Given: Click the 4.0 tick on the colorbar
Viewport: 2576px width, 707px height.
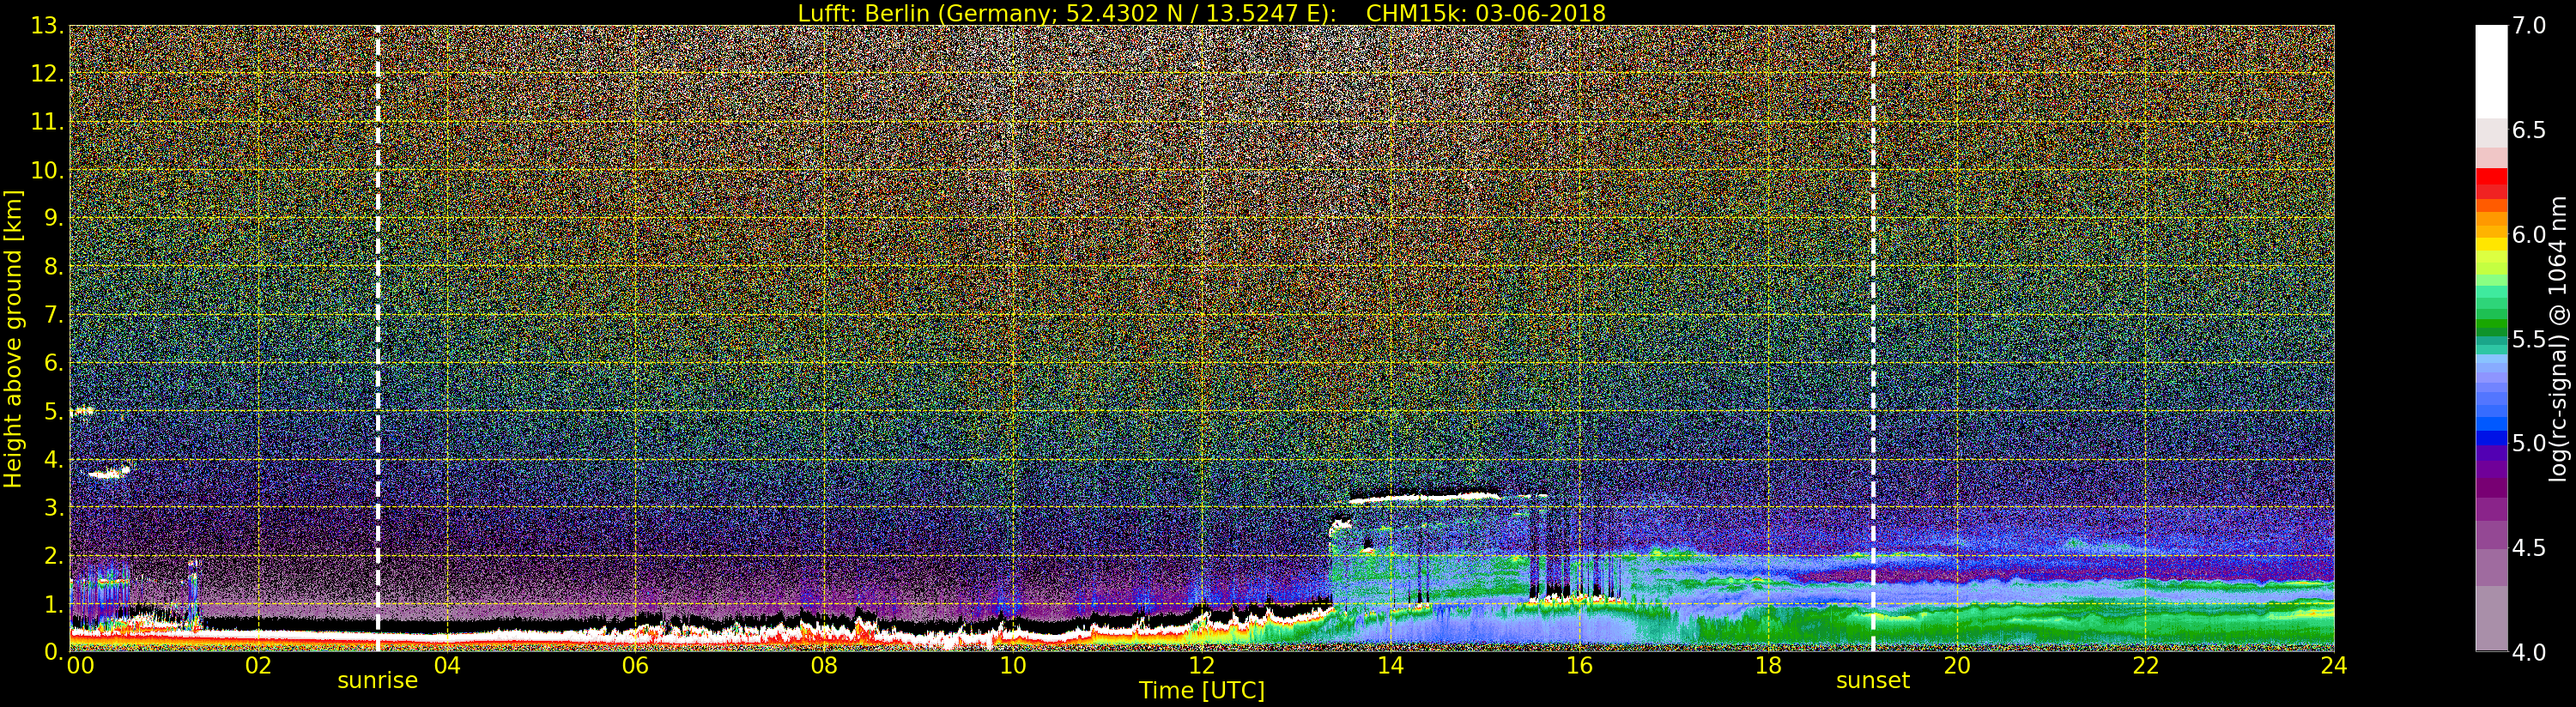Looking at the screenshot, I should (x=2529, y=652).
